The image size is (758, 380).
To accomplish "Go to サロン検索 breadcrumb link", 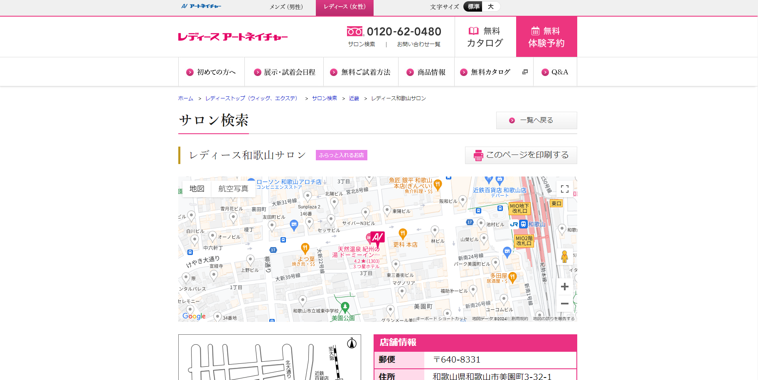I will 325,98.
